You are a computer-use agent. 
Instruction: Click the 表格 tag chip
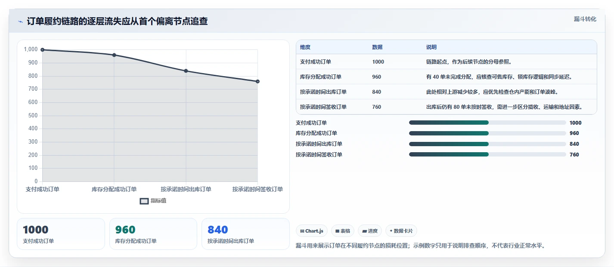click(343, 231)
